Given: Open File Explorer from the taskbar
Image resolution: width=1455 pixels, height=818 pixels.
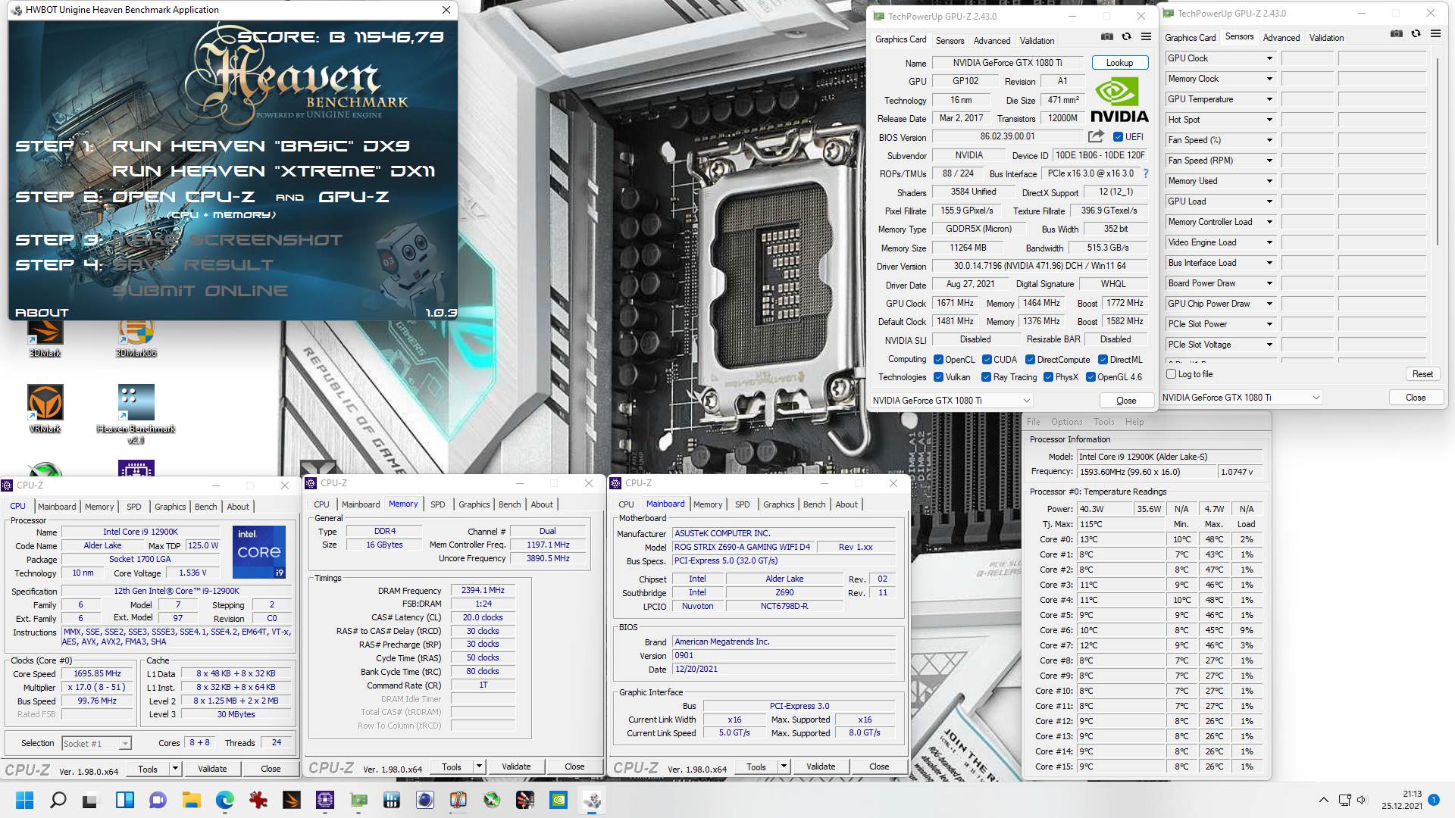Looking at the screenshot, I should click(191, 800).
